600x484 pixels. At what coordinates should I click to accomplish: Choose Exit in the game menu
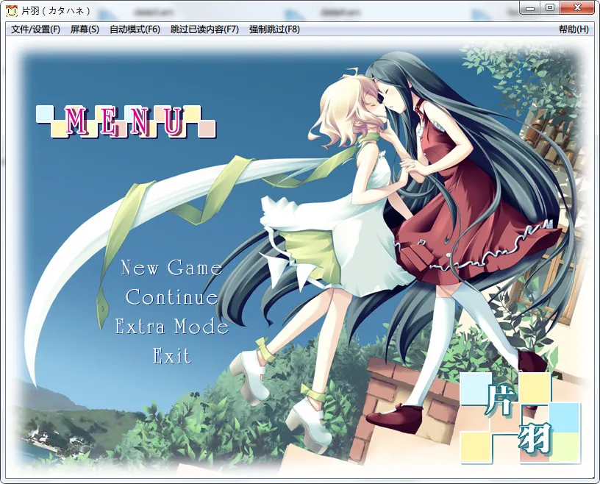point(171,356)
